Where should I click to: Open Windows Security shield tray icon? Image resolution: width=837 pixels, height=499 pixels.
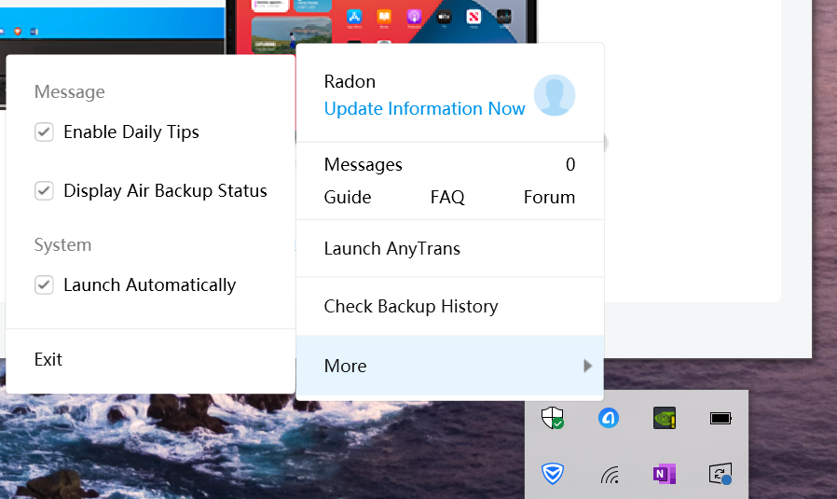click(552, 417)
